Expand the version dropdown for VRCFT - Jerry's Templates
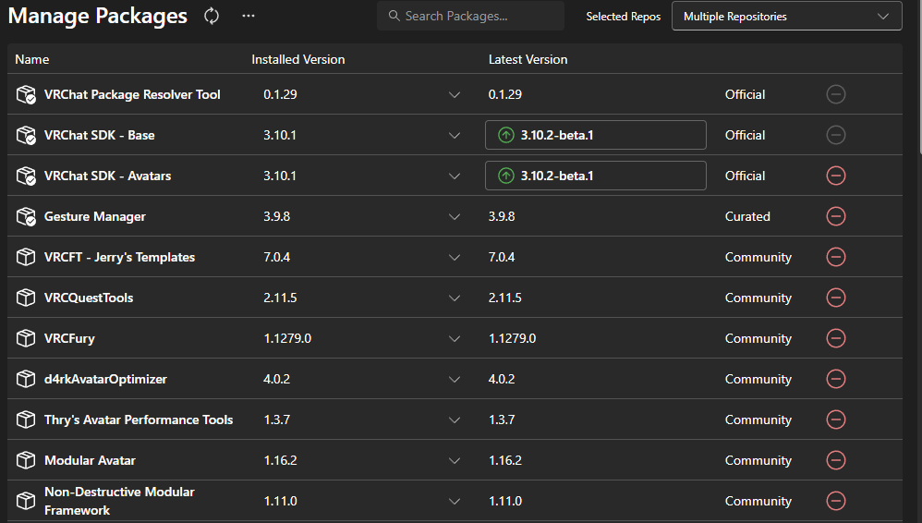 click(x=454, y=257)
